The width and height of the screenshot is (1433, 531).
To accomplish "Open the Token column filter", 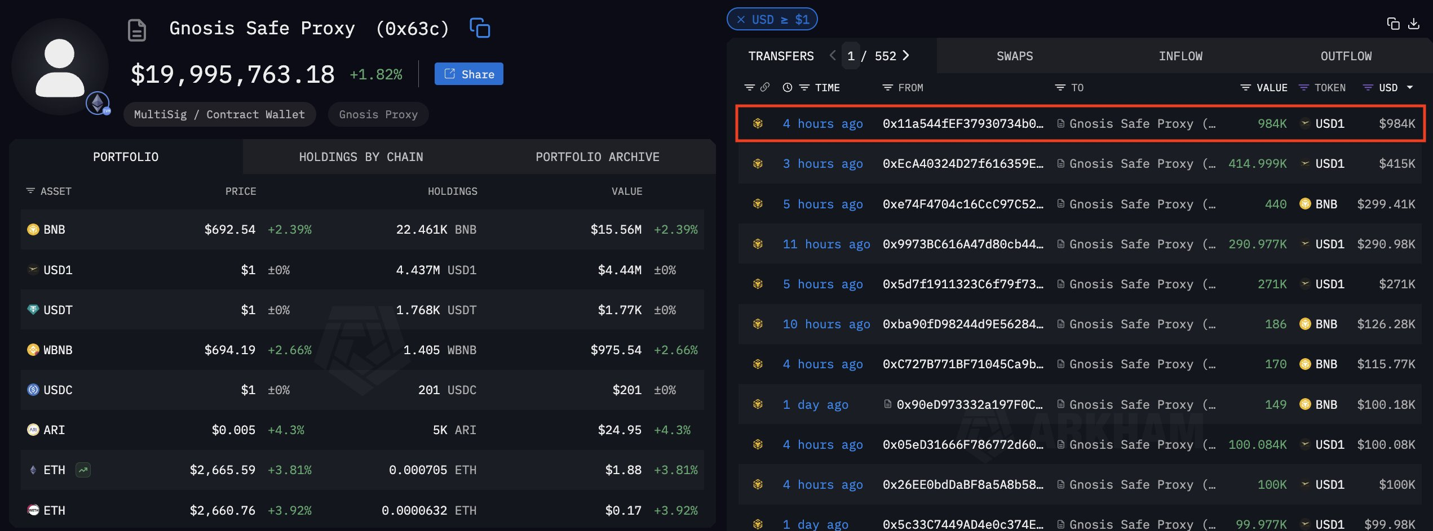I will coord(1303,87).
